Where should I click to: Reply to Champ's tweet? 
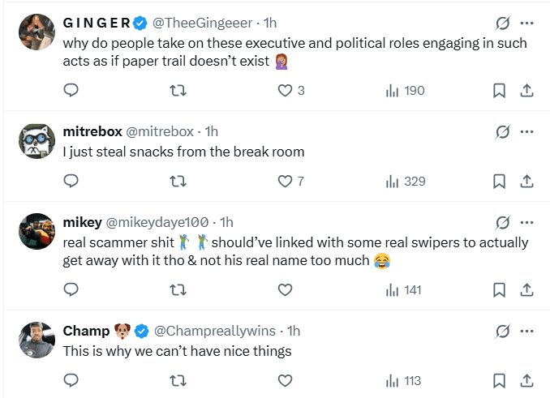click(x=71, y=380)
